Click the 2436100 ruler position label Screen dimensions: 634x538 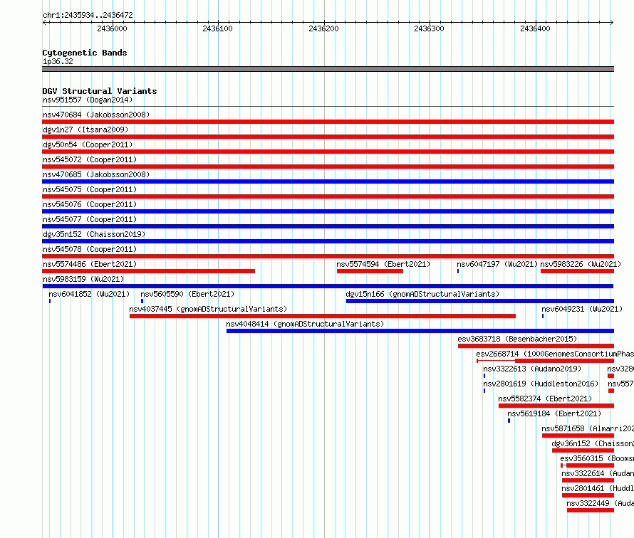click(x=217, y=28)
